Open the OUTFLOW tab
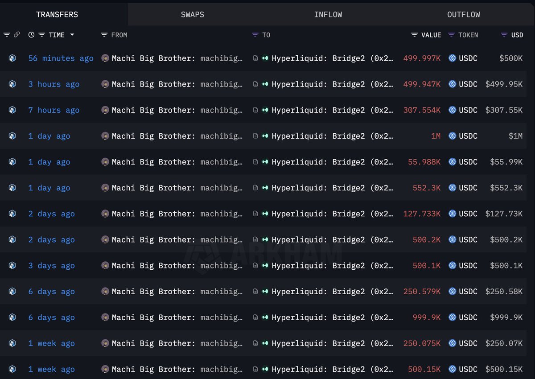This screenshot has height=379, width=535. point(464,15)
